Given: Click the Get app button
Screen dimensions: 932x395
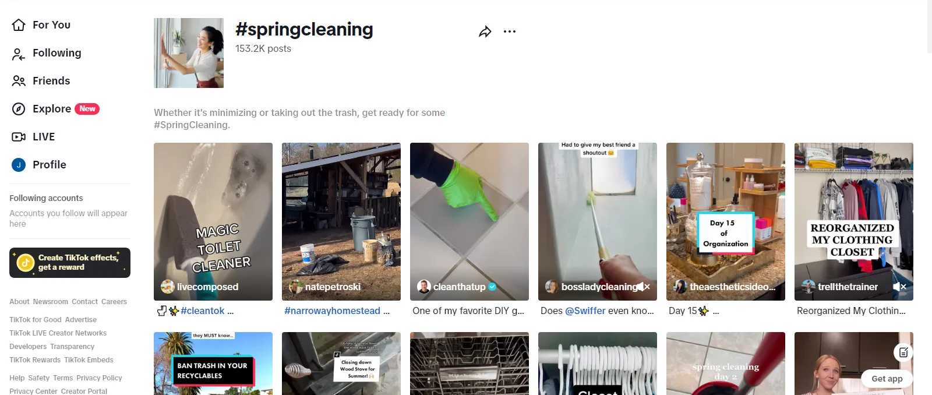Looking at the screenshot, I should tap(887, 379).
